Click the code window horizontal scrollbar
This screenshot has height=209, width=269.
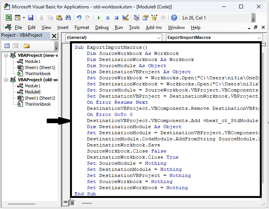point(87,203)
